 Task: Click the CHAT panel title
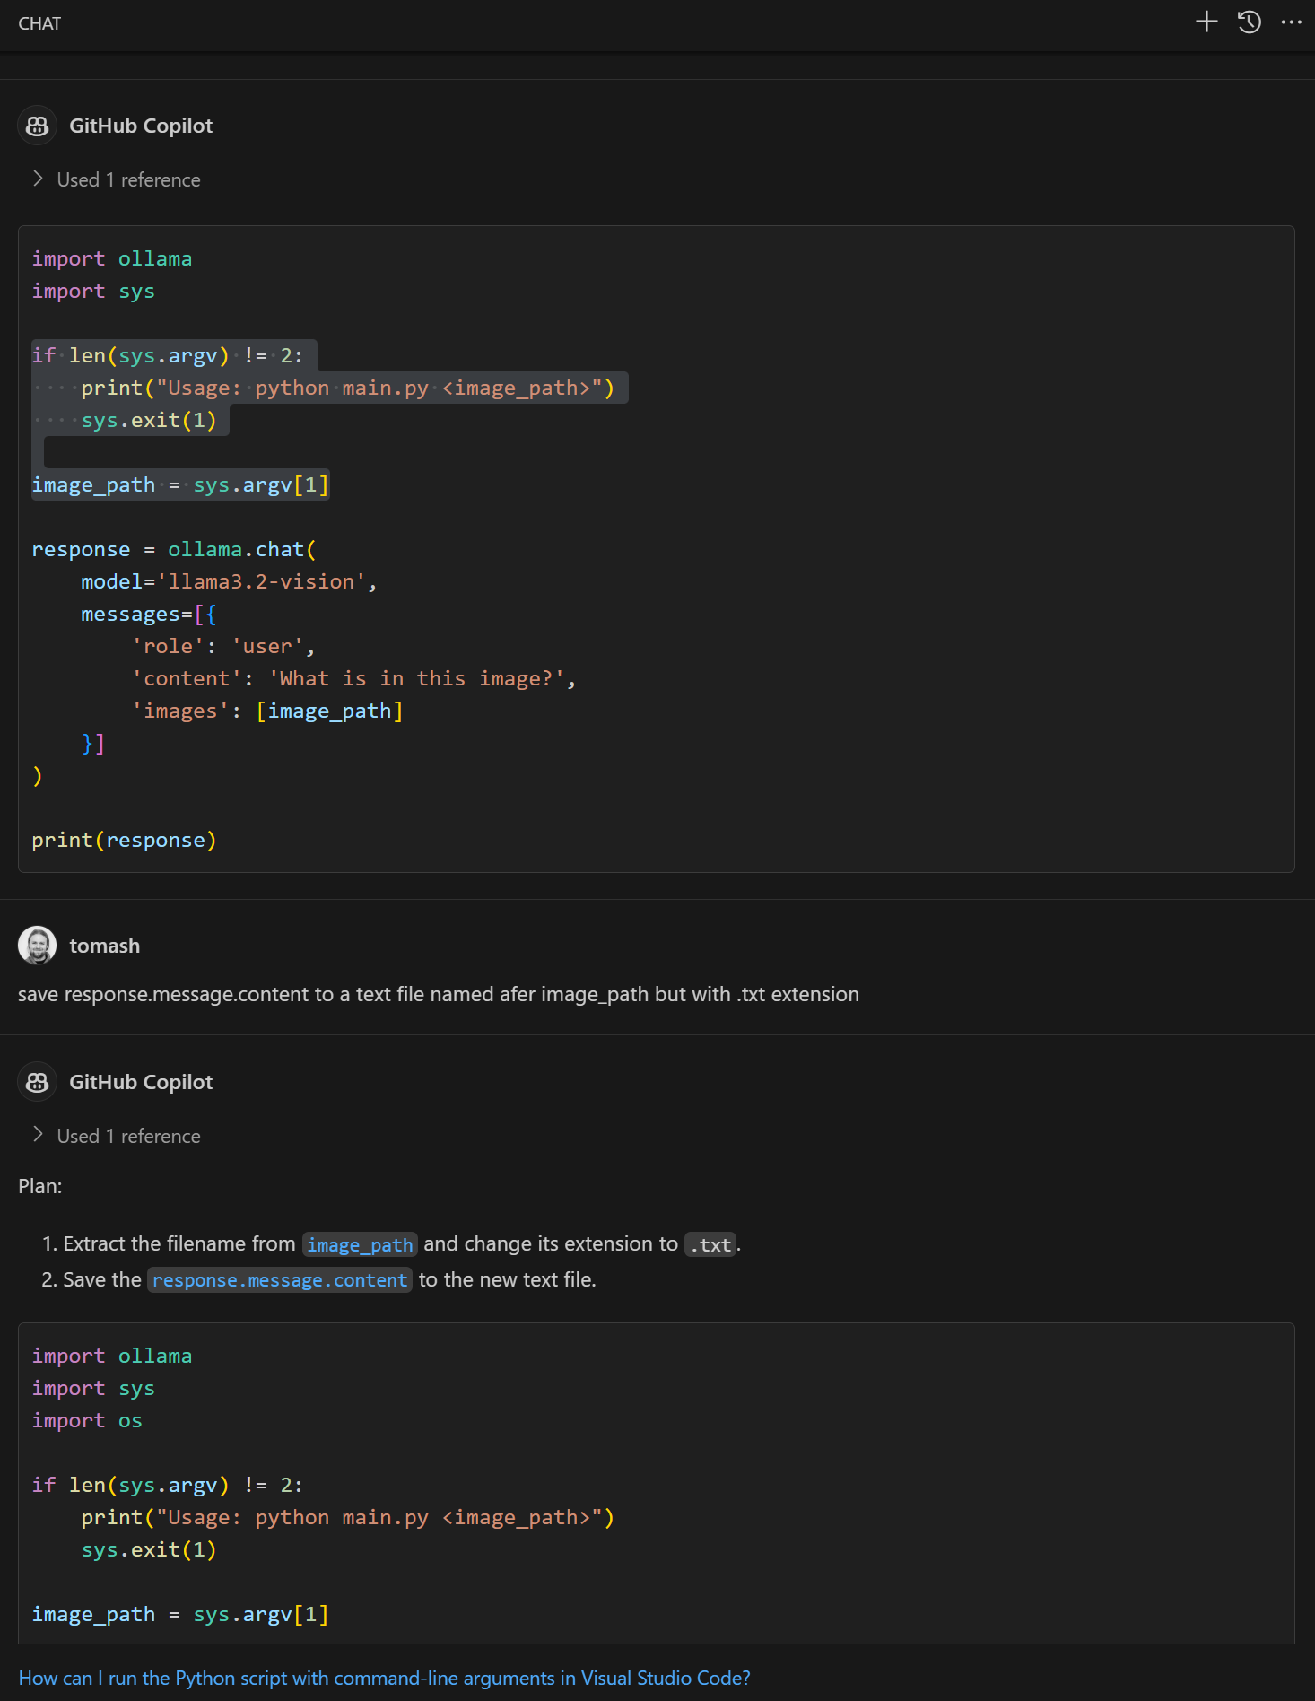tap(39, 23)
